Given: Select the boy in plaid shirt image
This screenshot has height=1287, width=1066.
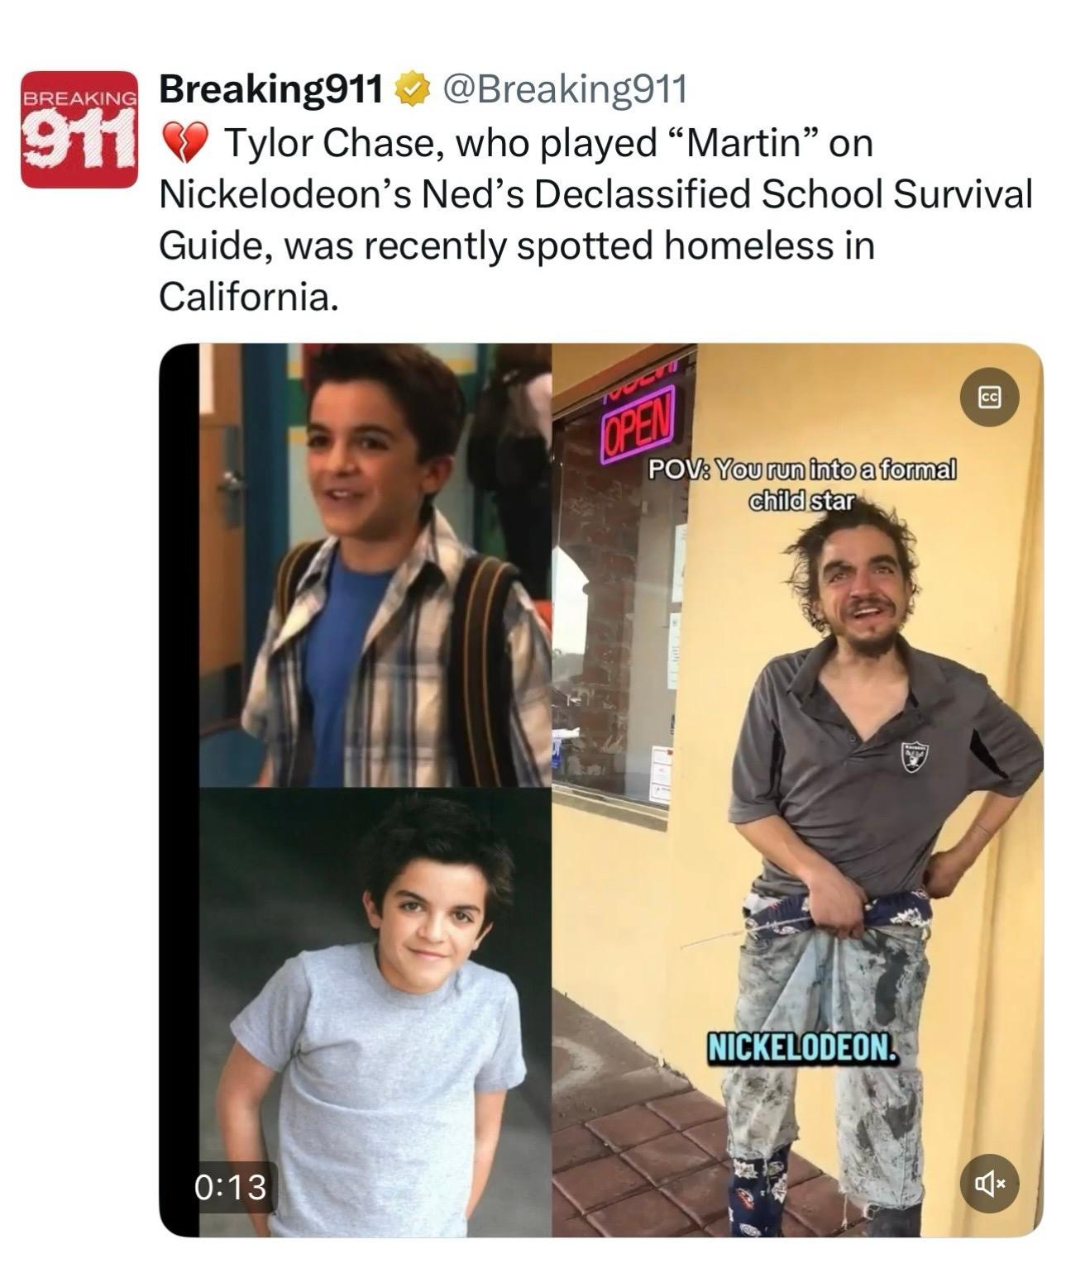Looking at the screenshot, I should [375, 565].
